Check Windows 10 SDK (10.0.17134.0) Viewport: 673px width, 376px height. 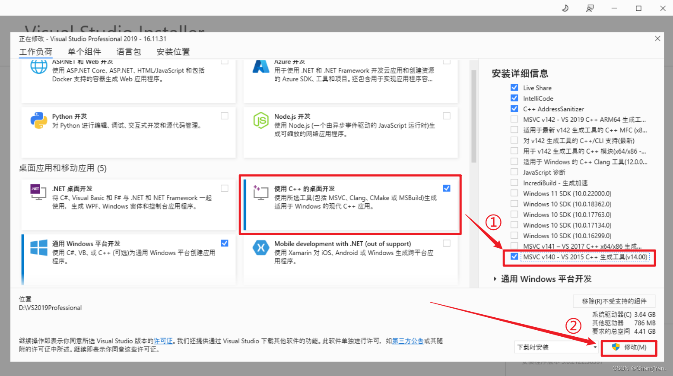pos(514,225)
